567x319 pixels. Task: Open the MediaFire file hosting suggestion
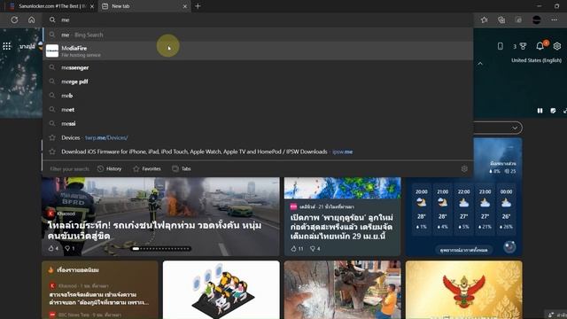click(x=258, y=51)
